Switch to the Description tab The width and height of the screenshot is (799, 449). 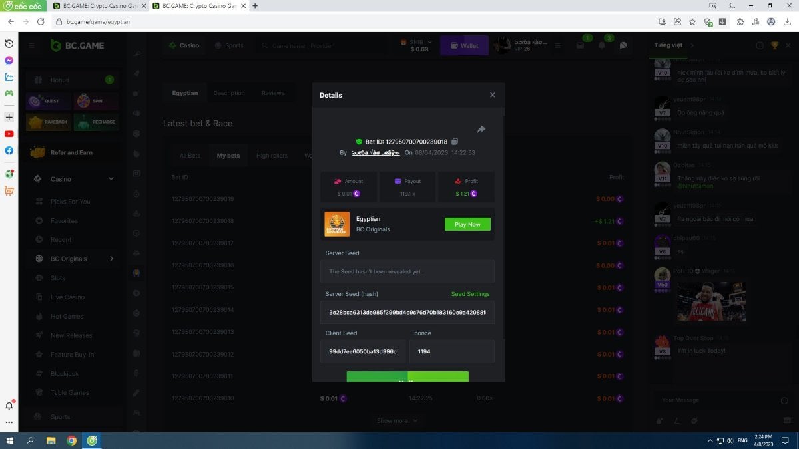point(228,93)
